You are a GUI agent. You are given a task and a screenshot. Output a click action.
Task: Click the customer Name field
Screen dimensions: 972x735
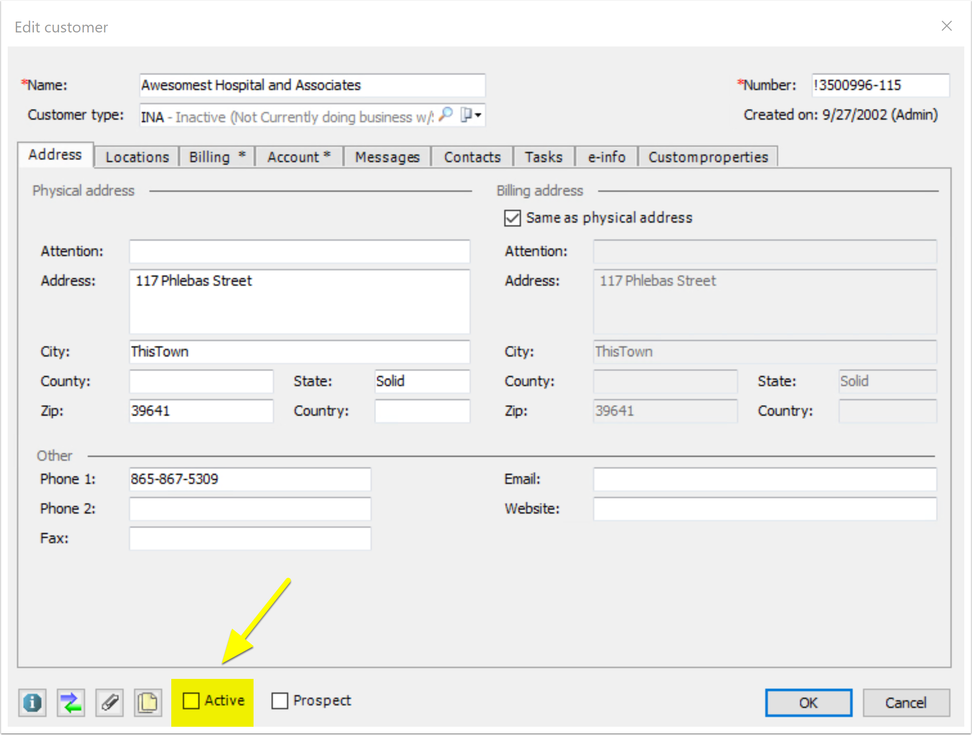[312, 85]
